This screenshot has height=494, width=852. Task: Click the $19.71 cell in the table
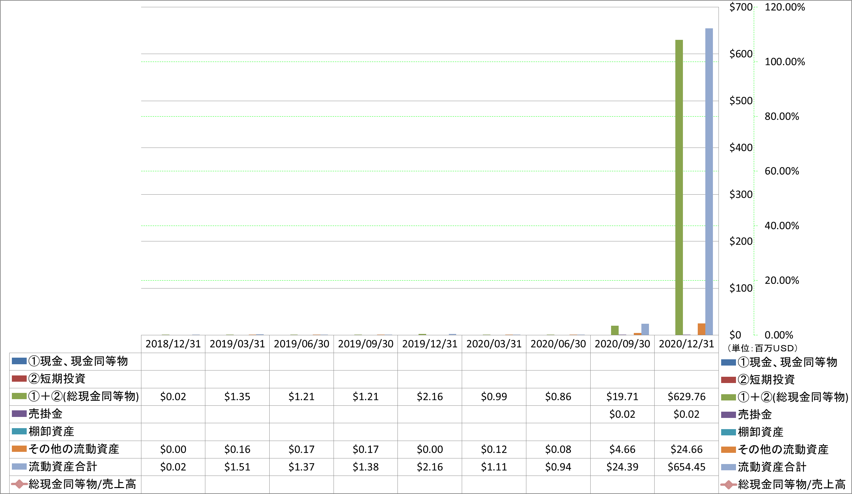coord(622,397)
